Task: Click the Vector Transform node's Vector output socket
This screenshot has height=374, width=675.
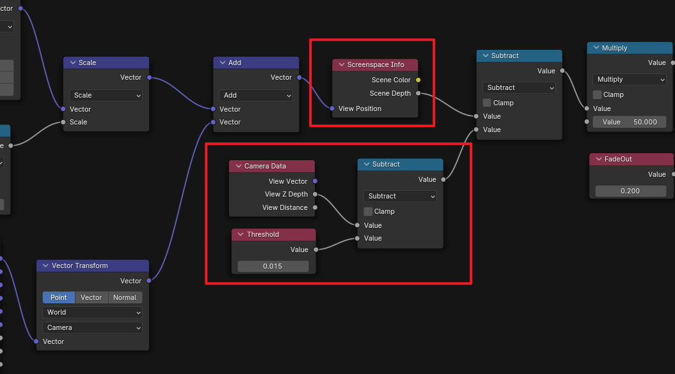Action: (149, 281)
